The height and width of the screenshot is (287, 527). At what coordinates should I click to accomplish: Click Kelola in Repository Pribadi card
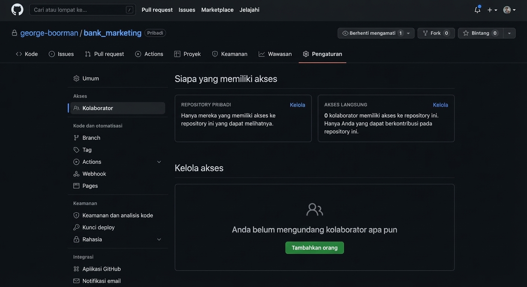tap(298, 105)
